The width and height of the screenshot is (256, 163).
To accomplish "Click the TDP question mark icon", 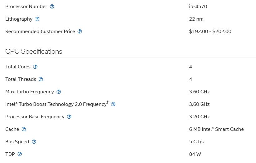I will click(20, 154).
